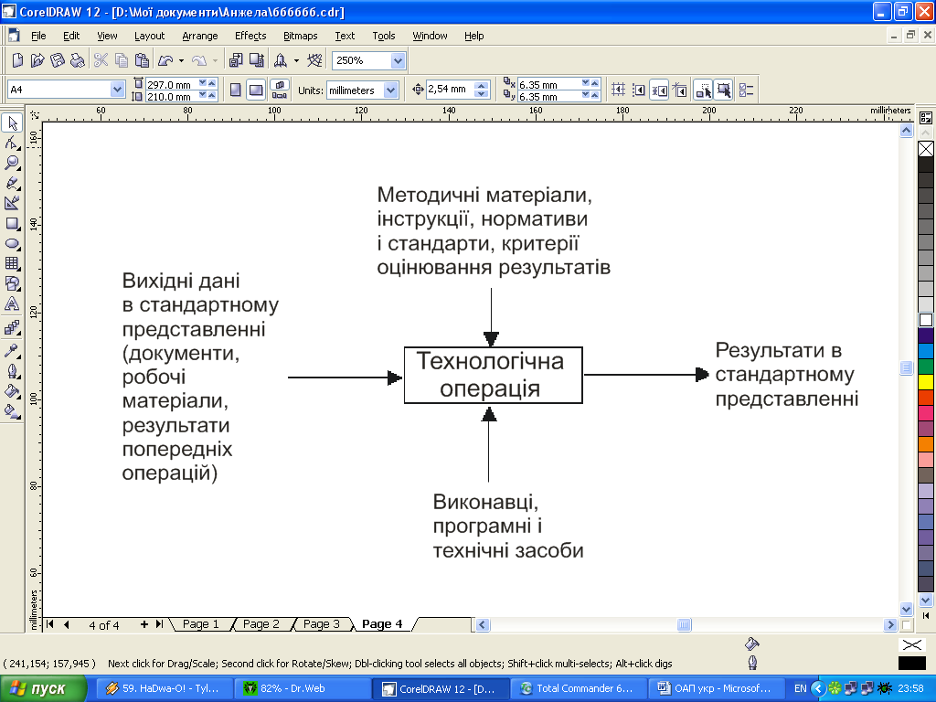Toggle Draw Complex Objects When Moving
This screenshot has width=936, height=702.
pos(703,90)
